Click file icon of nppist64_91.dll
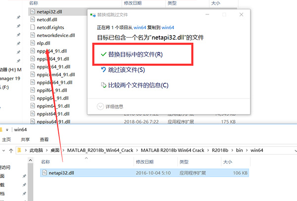Screen dimensions: 297x201 (x=33, y=114)
